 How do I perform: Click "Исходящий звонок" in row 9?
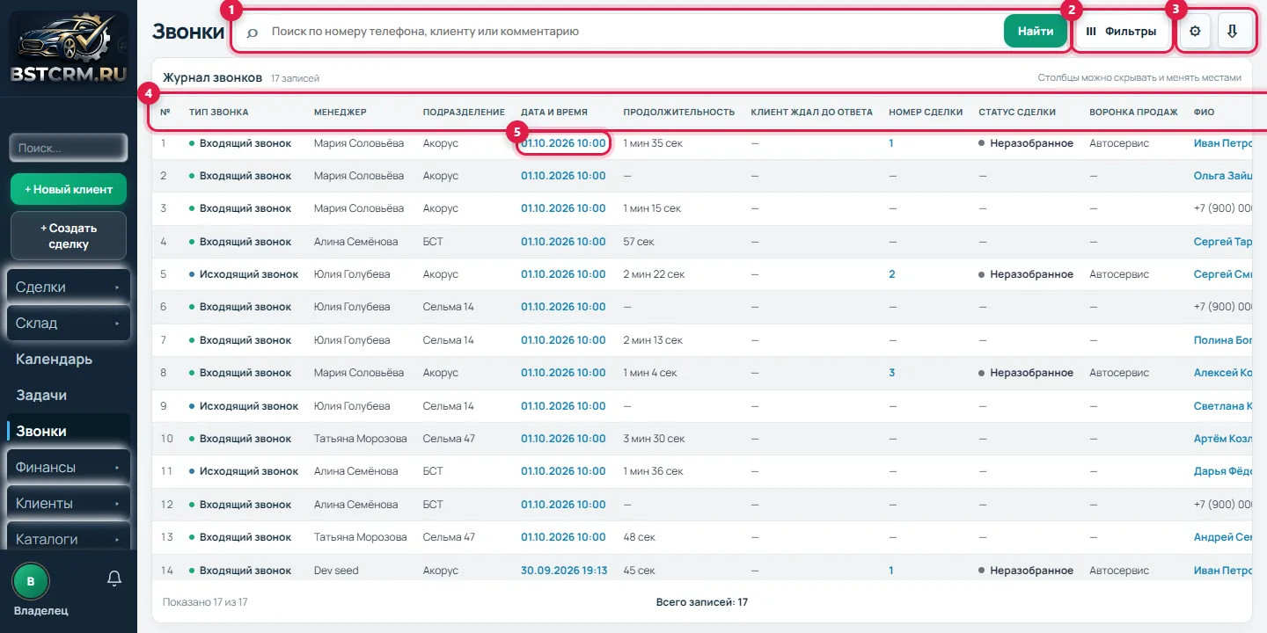click(249, 406)
